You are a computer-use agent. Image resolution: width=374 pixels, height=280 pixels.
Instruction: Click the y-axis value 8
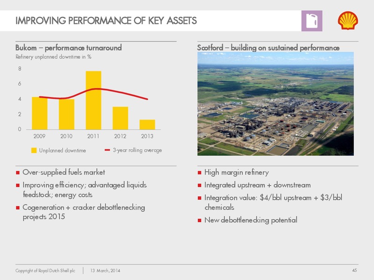tap(20, 69)
